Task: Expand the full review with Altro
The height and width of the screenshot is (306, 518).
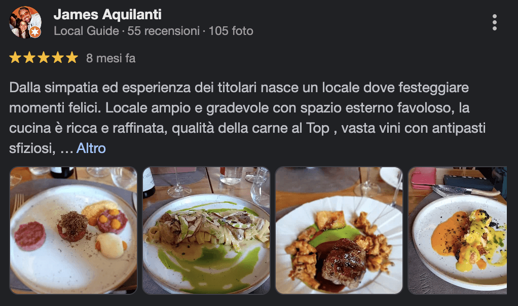Action: tap(91, 148)
